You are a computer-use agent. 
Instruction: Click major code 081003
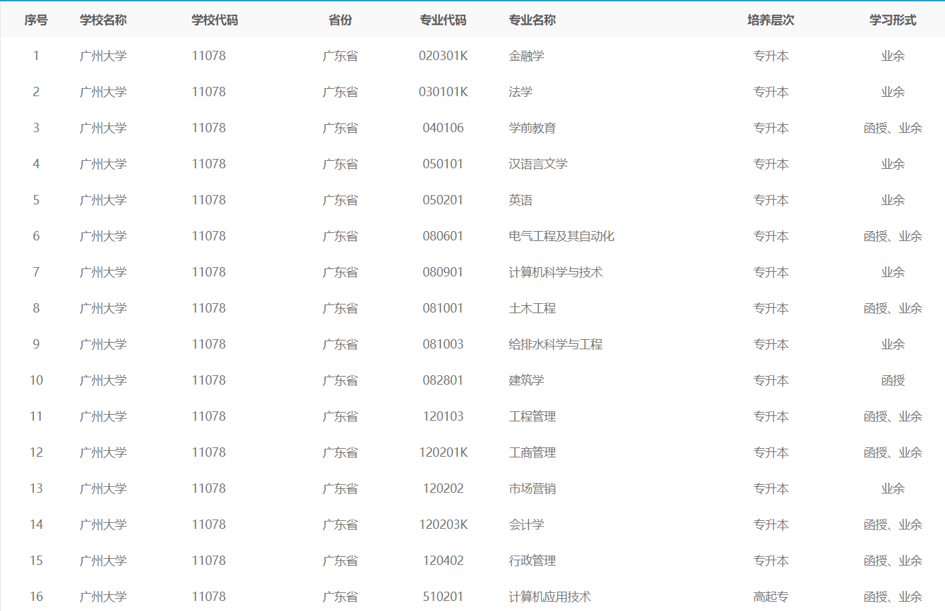click(443, 345)
